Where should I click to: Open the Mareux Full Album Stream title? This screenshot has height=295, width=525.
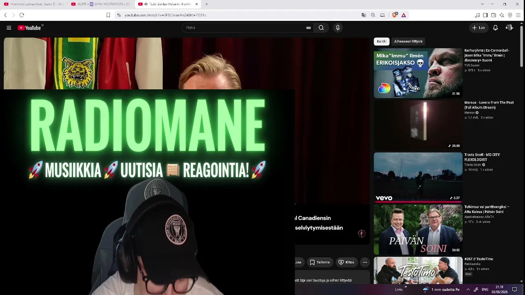point(489,105)
